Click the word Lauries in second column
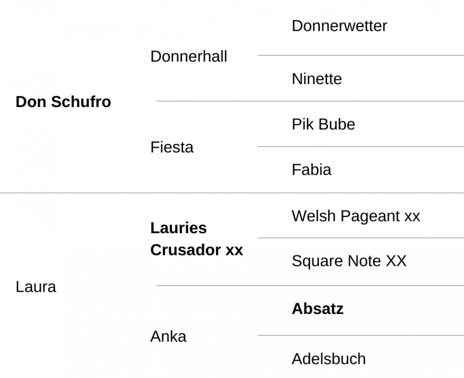Image resolution: width=464 pixels, height=378 pixels. (179, 228)
